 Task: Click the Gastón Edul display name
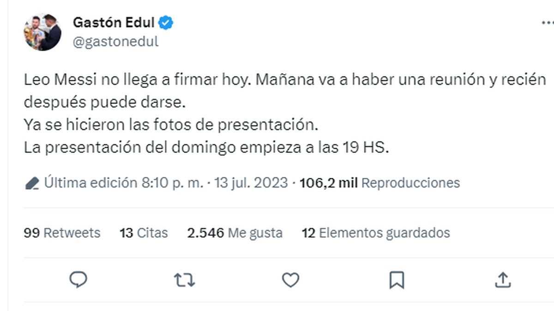click(x=114, y=22)
